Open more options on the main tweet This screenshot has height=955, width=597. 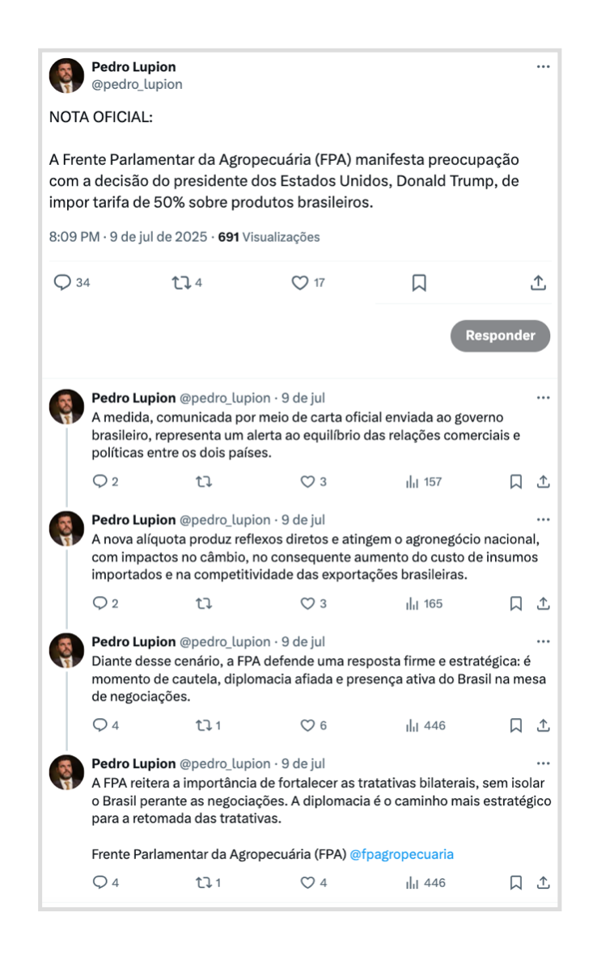(x=544, y=66)
